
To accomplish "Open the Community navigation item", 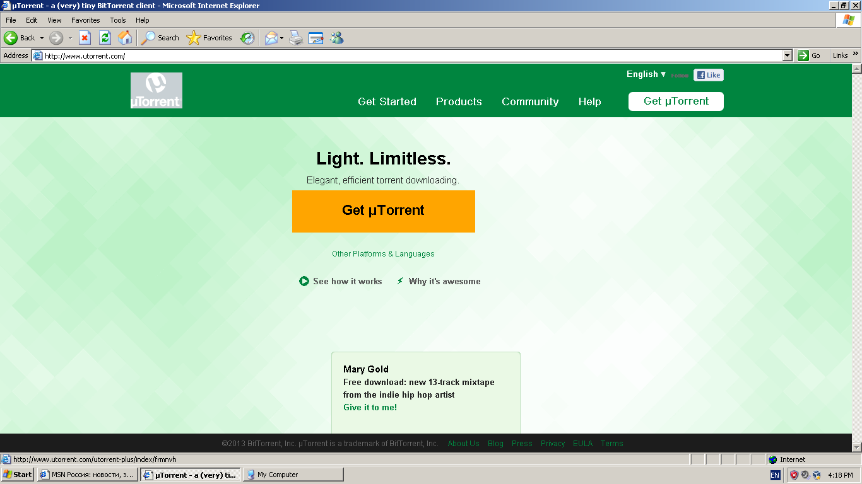I will coord(530,101).
